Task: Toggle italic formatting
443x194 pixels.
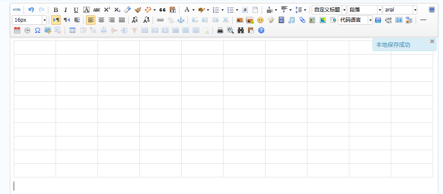Action: pyautogui.click(x=65, y=10)
